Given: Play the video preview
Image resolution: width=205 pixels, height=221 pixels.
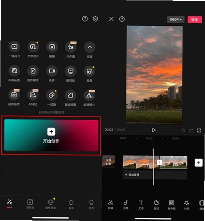Looking at the screenshot, I should click(x=153, y=130).
